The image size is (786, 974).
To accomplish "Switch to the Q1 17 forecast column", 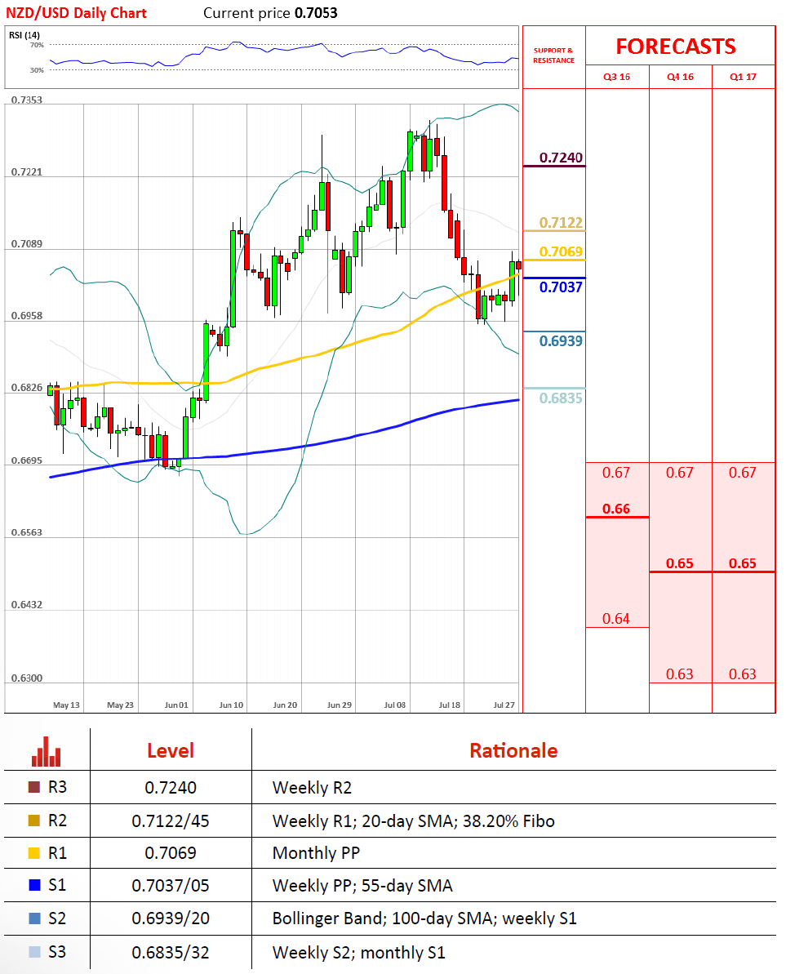I will tap(743, 78).
